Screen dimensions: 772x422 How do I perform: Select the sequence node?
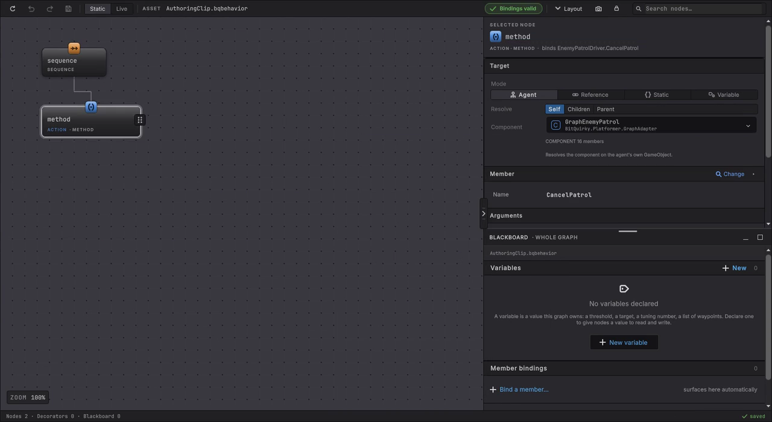(74, 63)
